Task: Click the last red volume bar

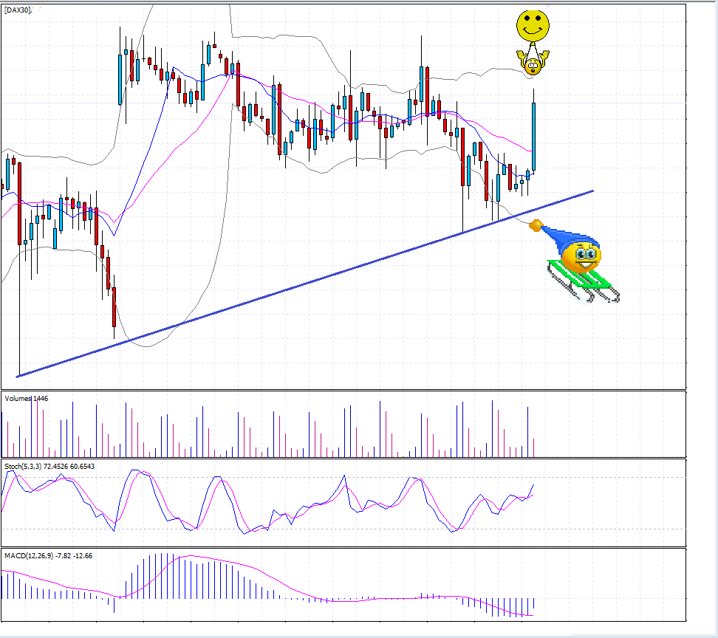Action: tap(534, 447)
